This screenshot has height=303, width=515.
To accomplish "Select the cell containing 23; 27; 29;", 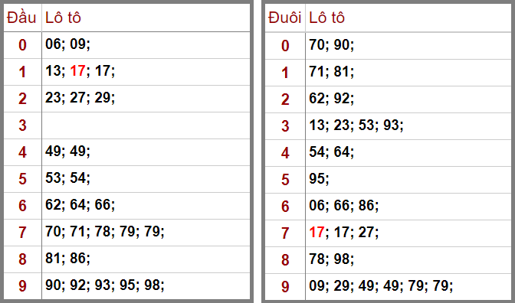I will coord(146,99).
